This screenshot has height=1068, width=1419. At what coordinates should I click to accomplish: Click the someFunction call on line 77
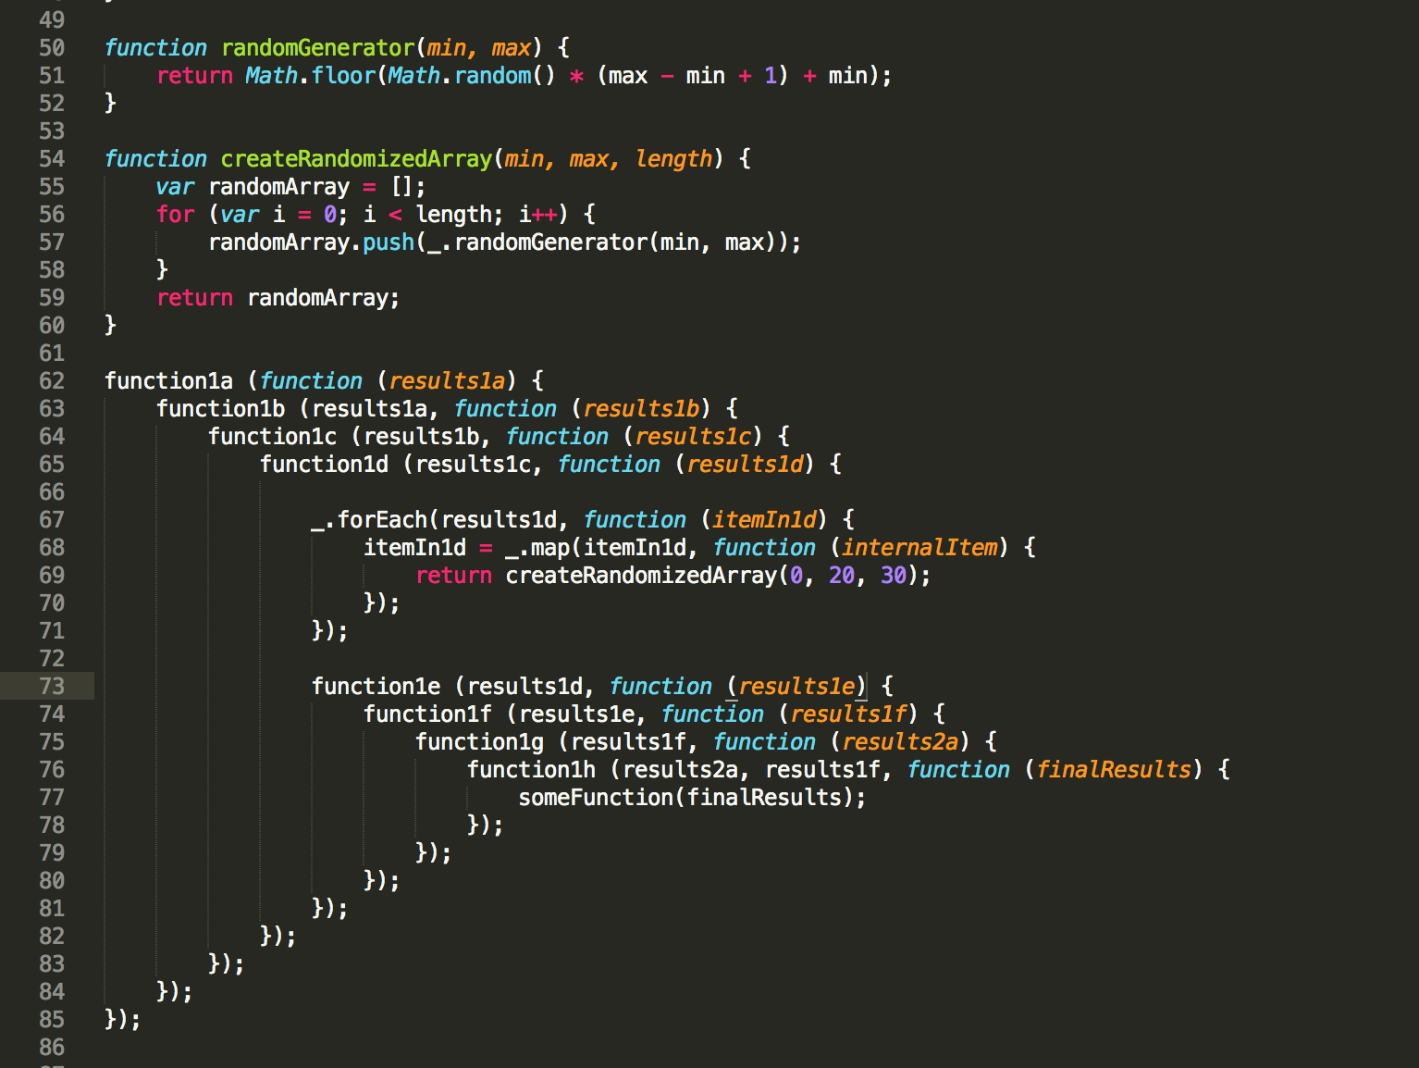tap(596, 798)
